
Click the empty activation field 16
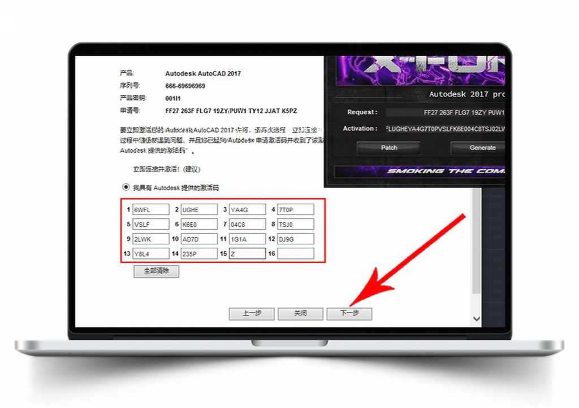[x=295, y=253]
